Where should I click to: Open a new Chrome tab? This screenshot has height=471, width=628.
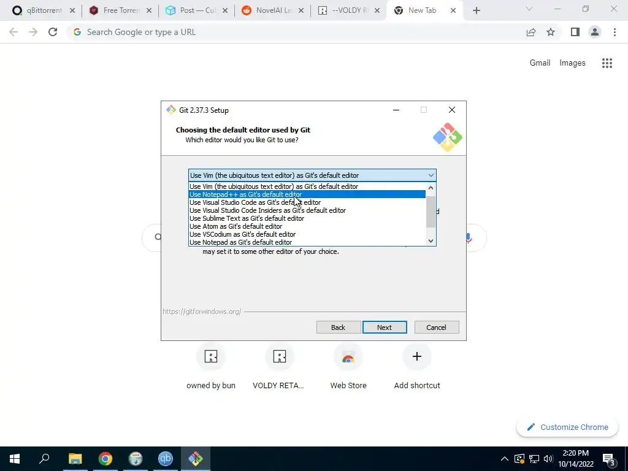point(476,11)
